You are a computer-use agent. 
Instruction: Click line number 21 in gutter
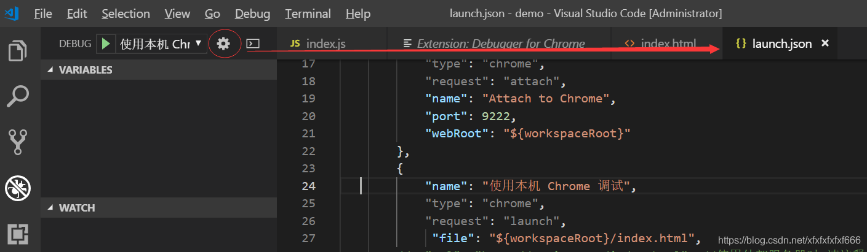(x=308, y=134)
